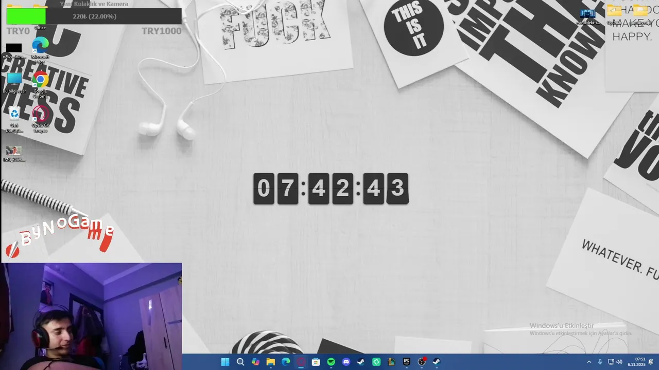Screen dimensions: 659x370
Task: Open Discord from the taskbar
Action: [346, 362]
